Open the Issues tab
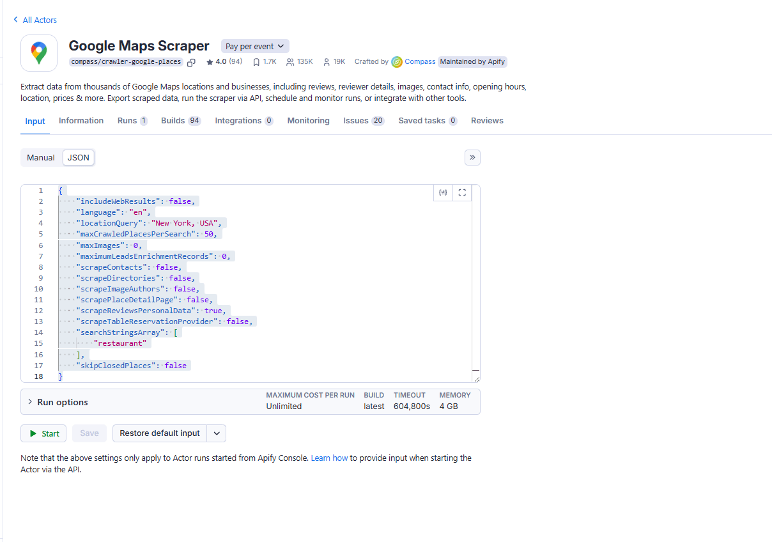 pos(364,121)
